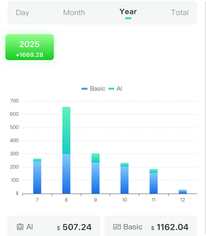Open the Total tab

(x=180, y=13)
